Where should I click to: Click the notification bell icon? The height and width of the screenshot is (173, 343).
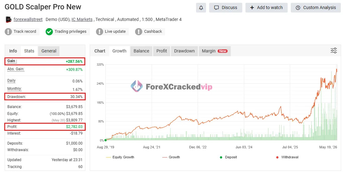click(201, 7)
